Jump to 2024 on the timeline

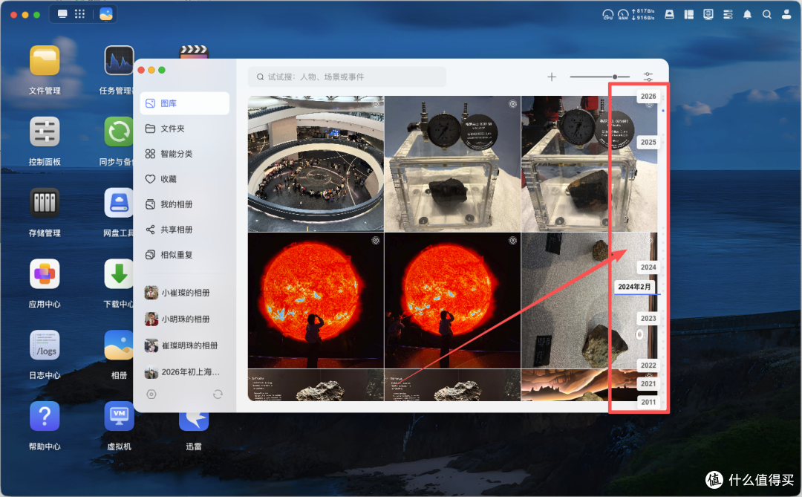tap(648, 267)
